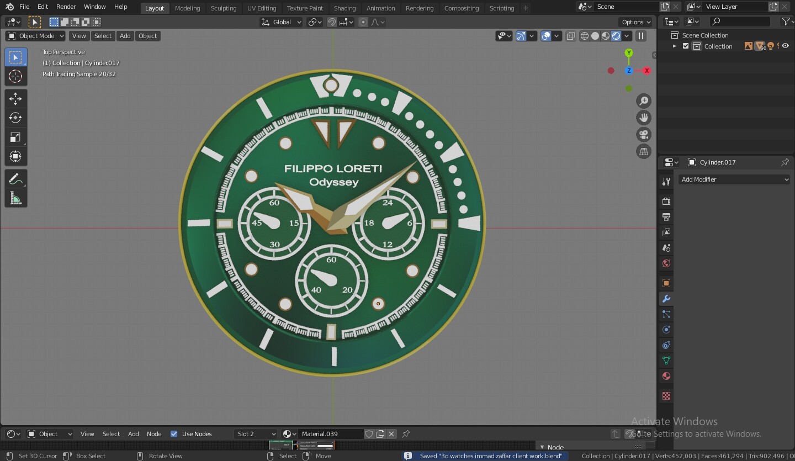Switch to Material Preview shading
Image resolution: width=795 pixels, height=461 pixels.
tap(606, 36)
